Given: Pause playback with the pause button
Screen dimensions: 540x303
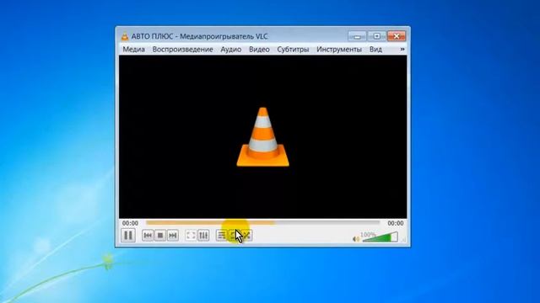Looking at the screenshot, I should (128, 236).
